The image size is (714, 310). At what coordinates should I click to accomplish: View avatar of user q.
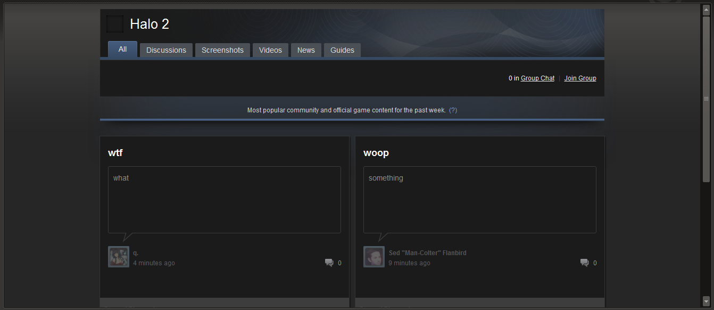119,257
